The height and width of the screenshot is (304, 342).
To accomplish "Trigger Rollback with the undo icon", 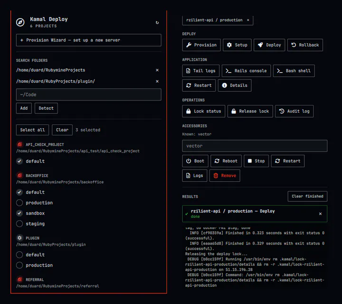I will coord(305,45).
